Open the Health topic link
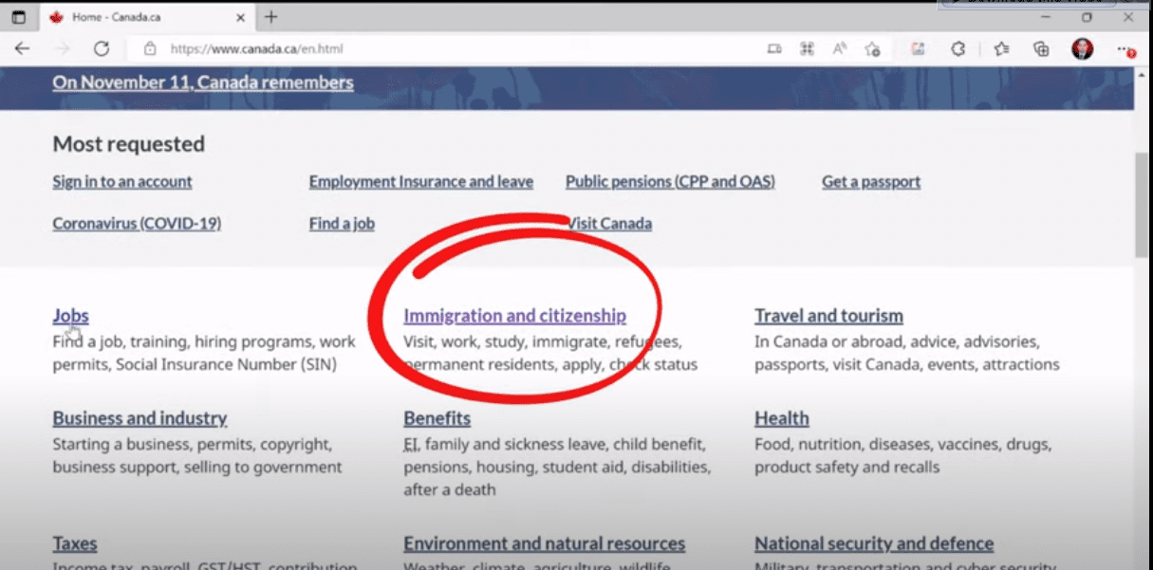 782,418
